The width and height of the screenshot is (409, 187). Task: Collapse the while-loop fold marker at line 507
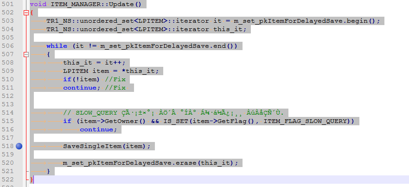26,54
